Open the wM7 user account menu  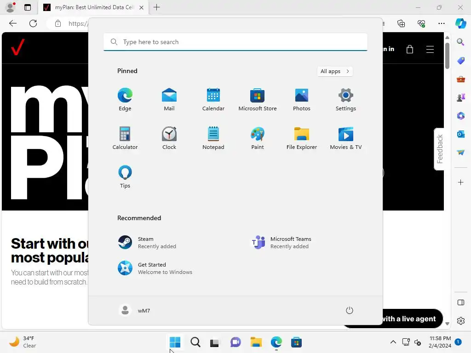[134, 310]
